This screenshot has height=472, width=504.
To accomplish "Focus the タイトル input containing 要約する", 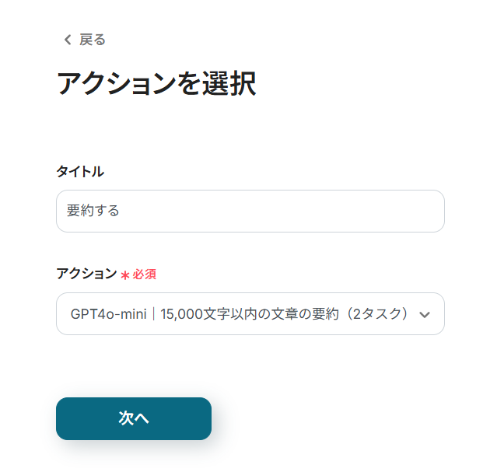I will [250, 211].
